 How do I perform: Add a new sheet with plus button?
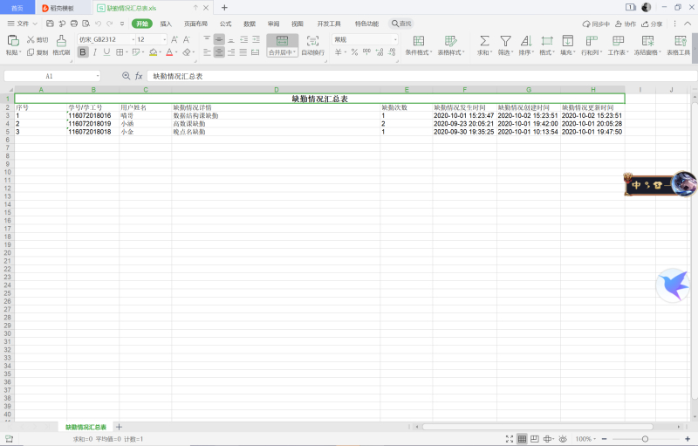click(x=119, y=427)
